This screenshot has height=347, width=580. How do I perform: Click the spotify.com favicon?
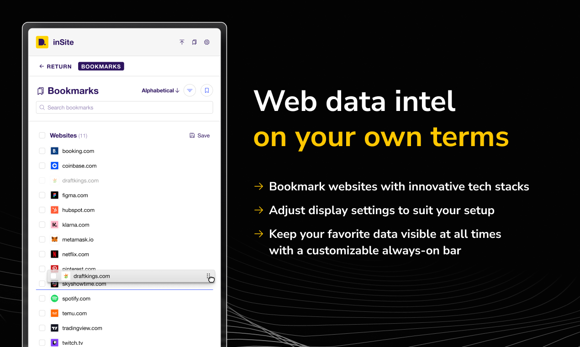point(54,299)
